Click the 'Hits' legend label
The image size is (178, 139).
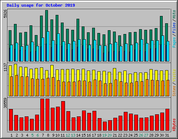pyautogui.click(x=174, y=14)
